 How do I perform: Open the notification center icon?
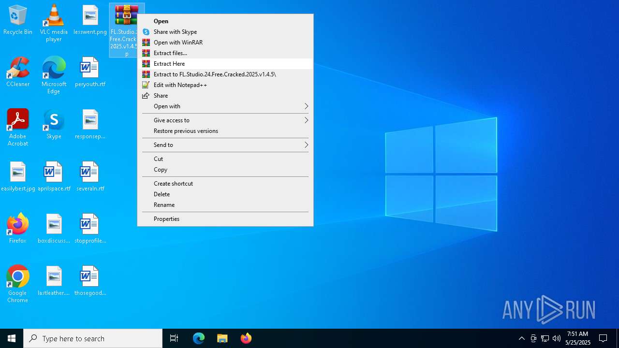(x=604, y=338)
